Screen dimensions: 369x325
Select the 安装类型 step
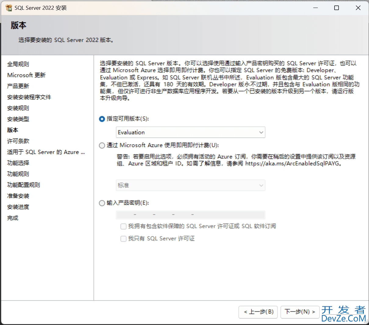[x=18, y=119]
